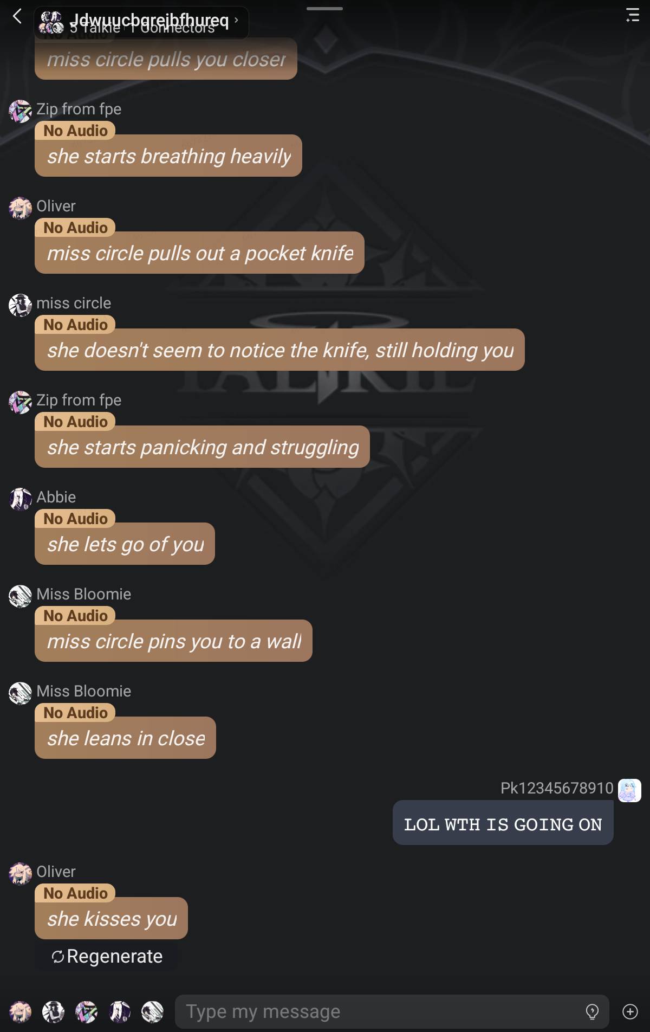Tap the lightbulb inspiration icon in message bar

(592, 1011)
